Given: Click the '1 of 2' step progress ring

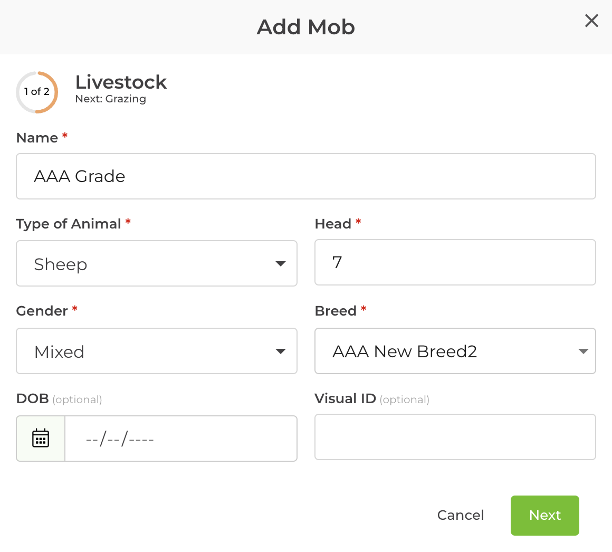Looking at the screenshot, I should (x=37, y=92).
